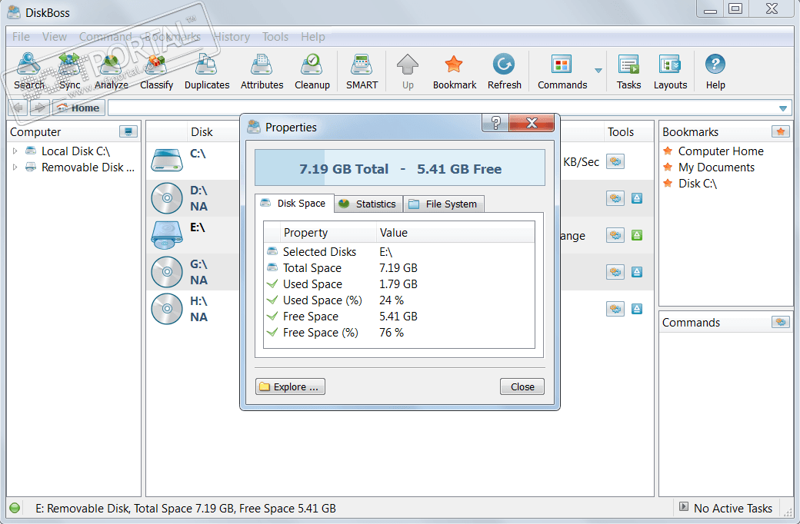The width and height of the screenshot is (800, 524).
Task: Eject disk H:\ using the eject icon
Action: [637, 308]
